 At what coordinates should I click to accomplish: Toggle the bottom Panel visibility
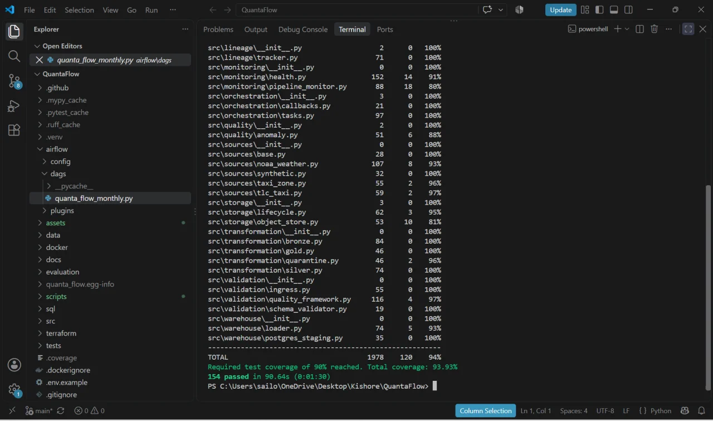tap(614, 10)
